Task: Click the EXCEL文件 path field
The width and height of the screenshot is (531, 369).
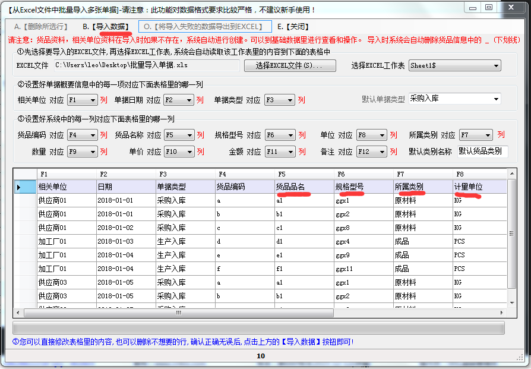Action: pos(146,65)
